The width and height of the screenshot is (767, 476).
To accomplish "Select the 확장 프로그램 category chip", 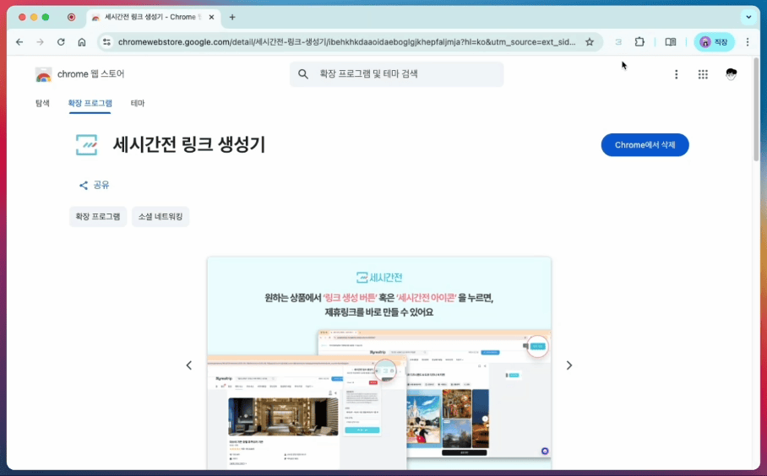I will tap(98, 217).
